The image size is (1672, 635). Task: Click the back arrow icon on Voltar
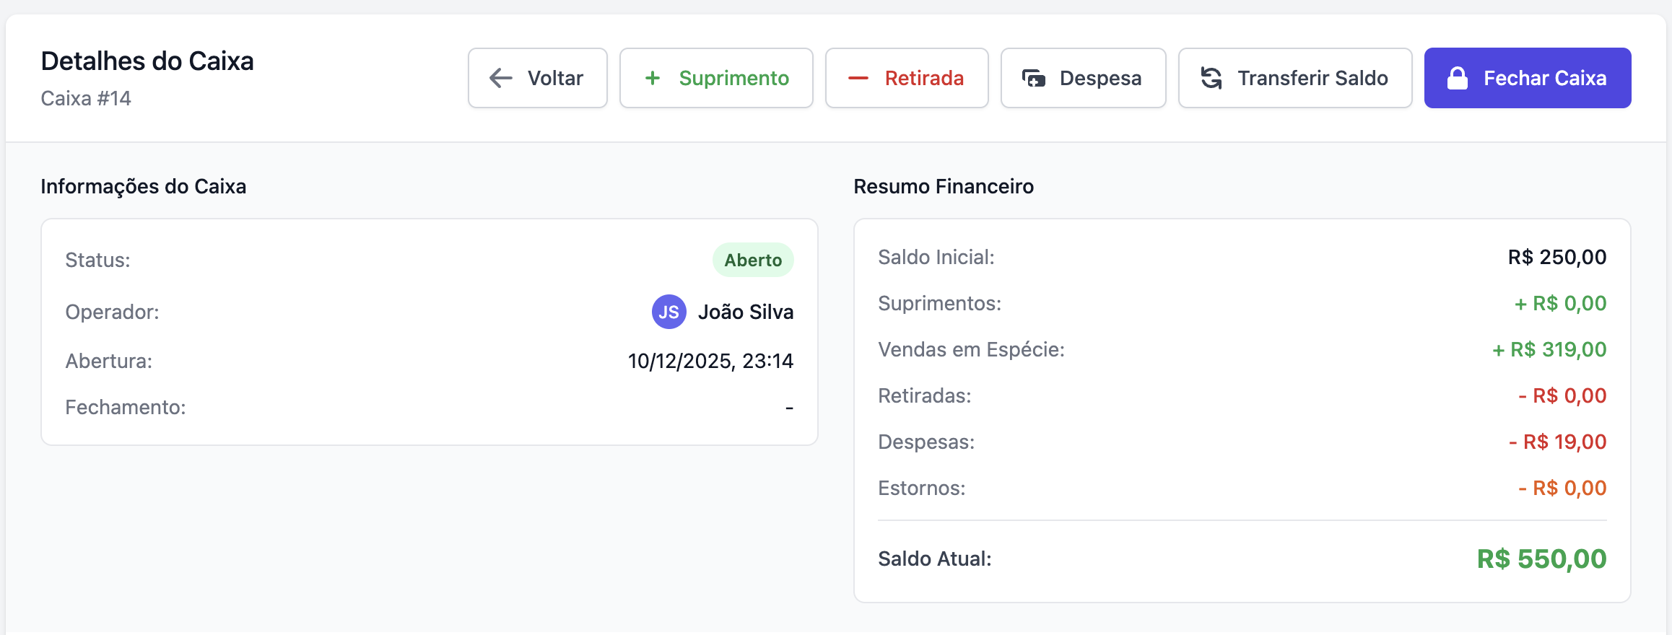click(501, 78)
